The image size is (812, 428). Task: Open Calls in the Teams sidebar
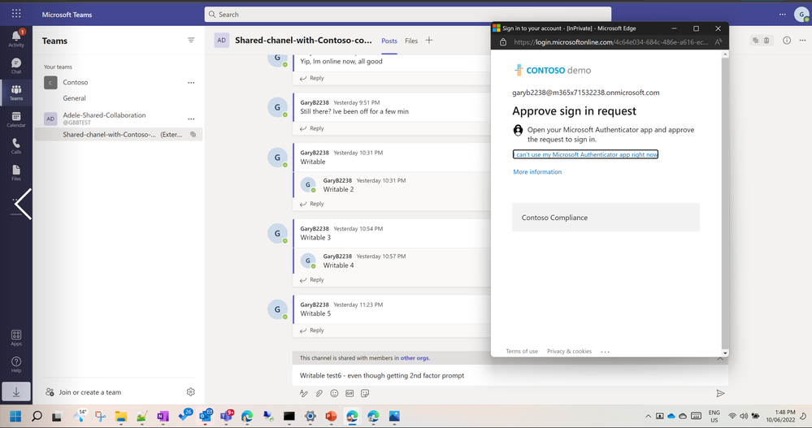[x=16, y=146]
